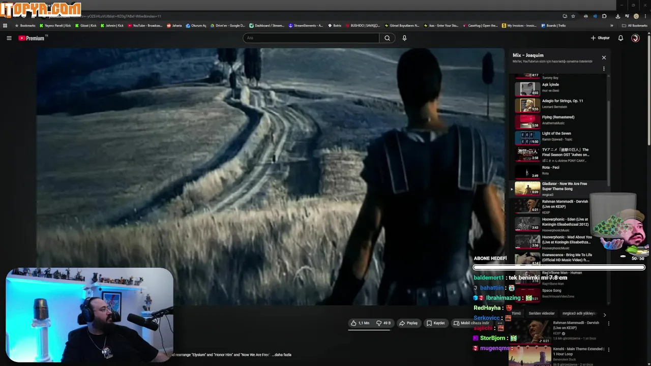Open YouTube notifications bell

click(620, 38)
